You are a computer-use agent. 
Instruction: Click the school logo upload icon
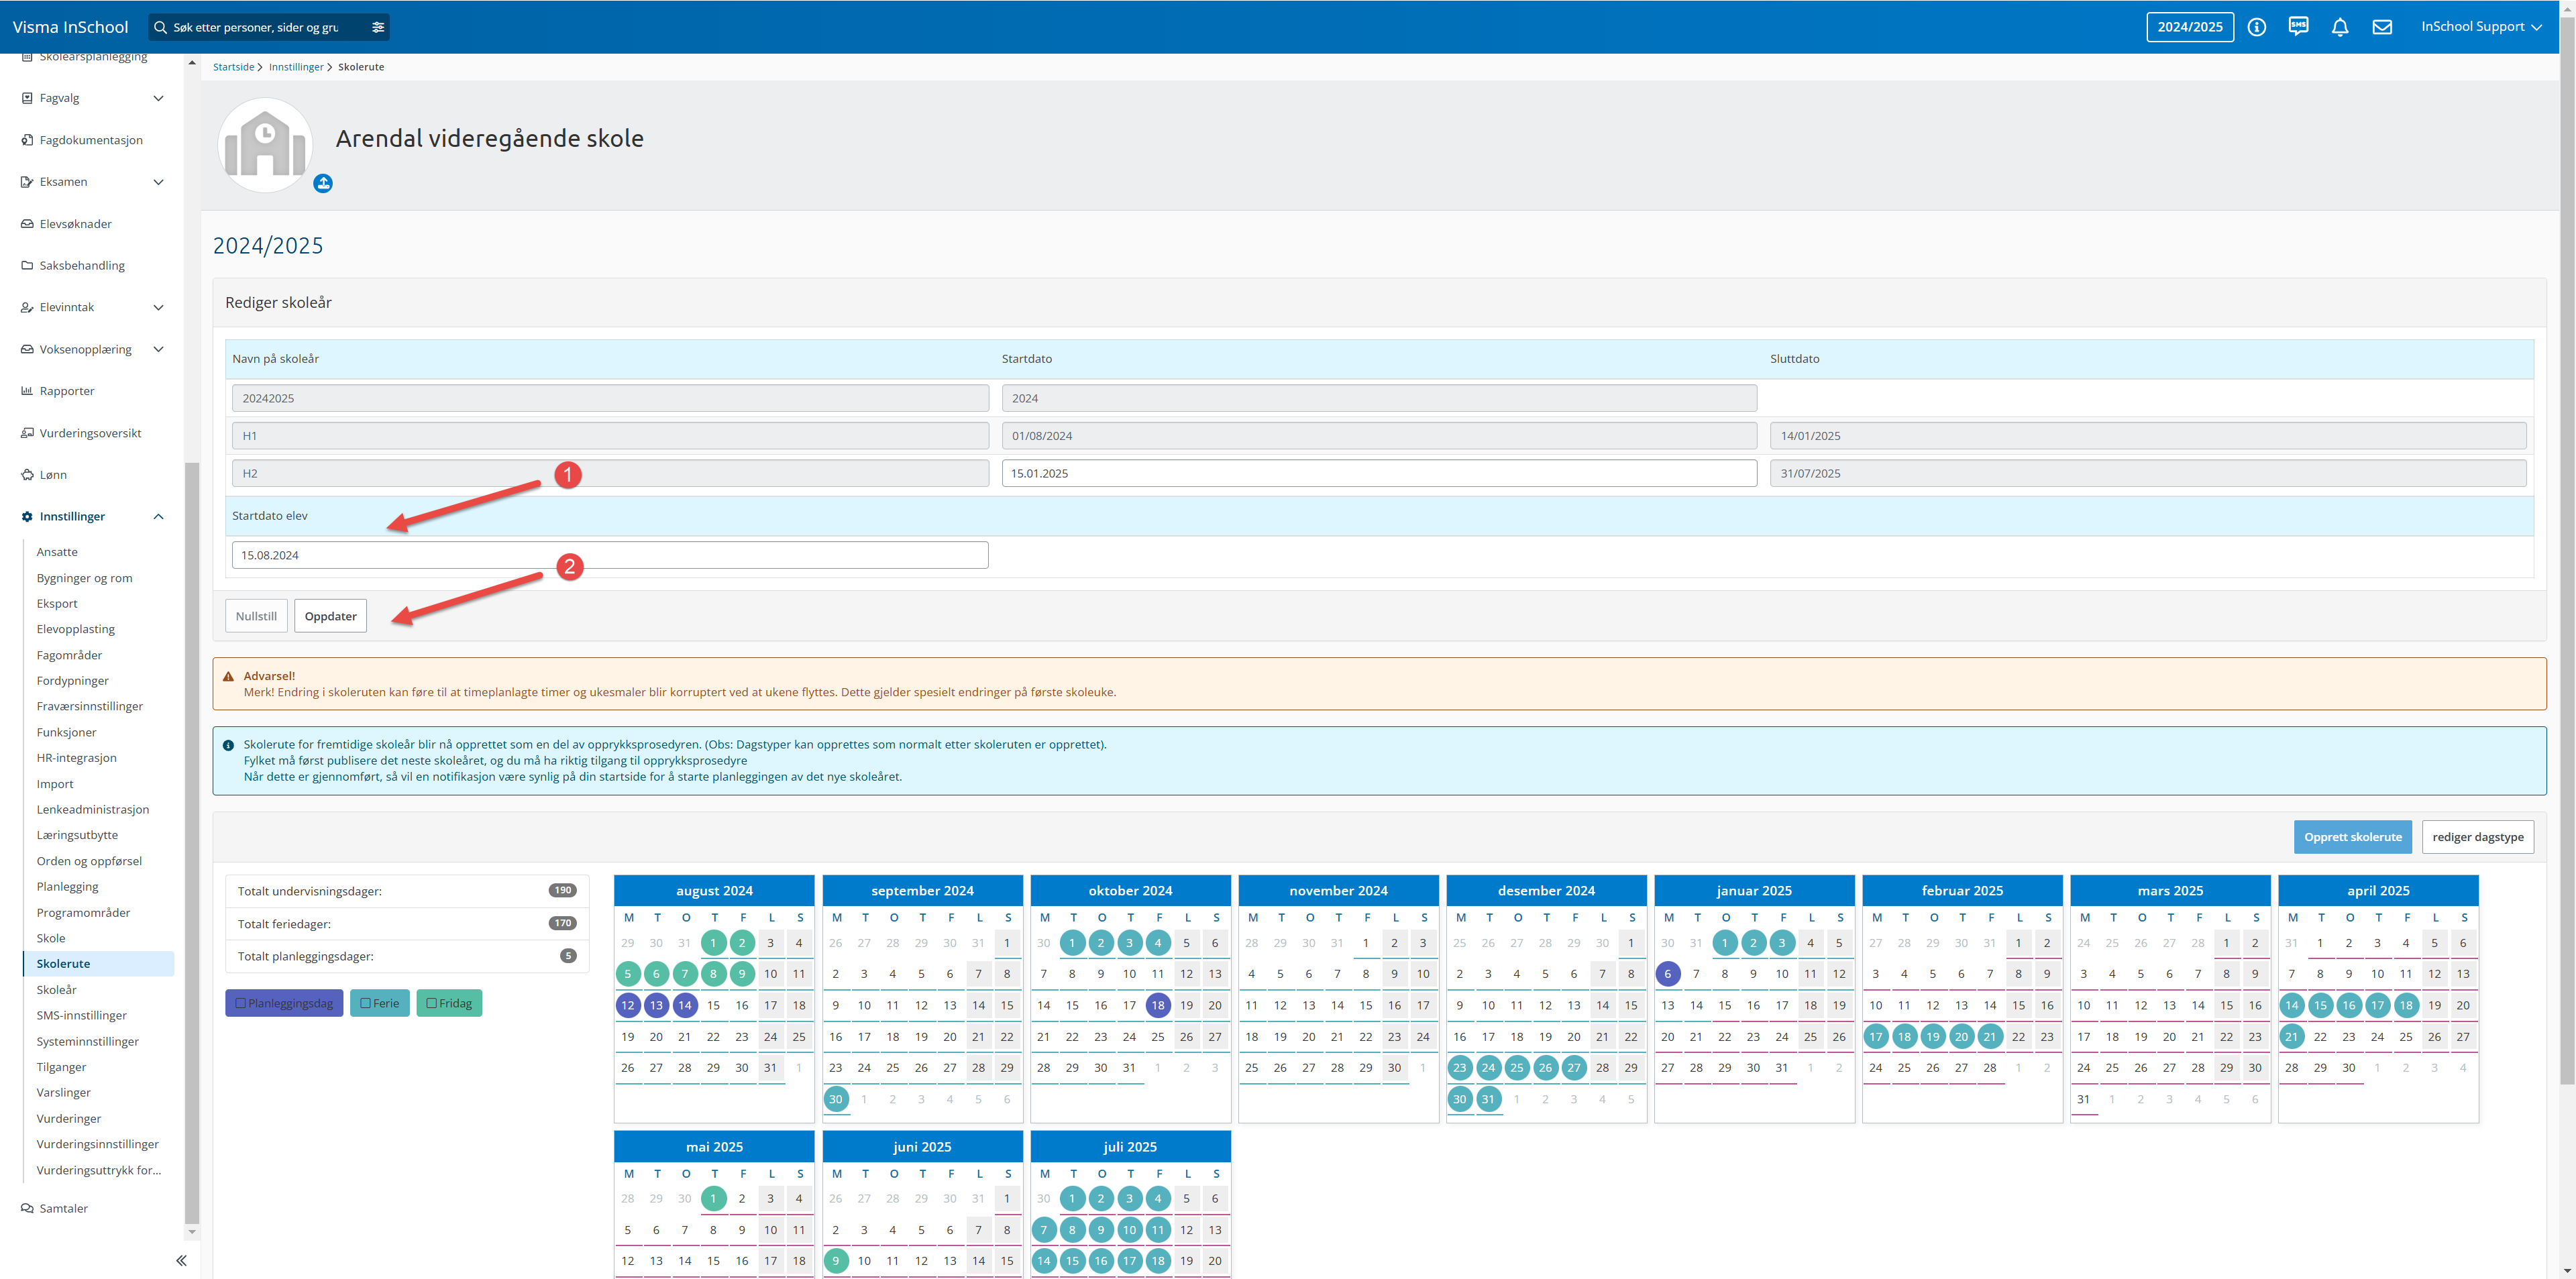[323, 183]
